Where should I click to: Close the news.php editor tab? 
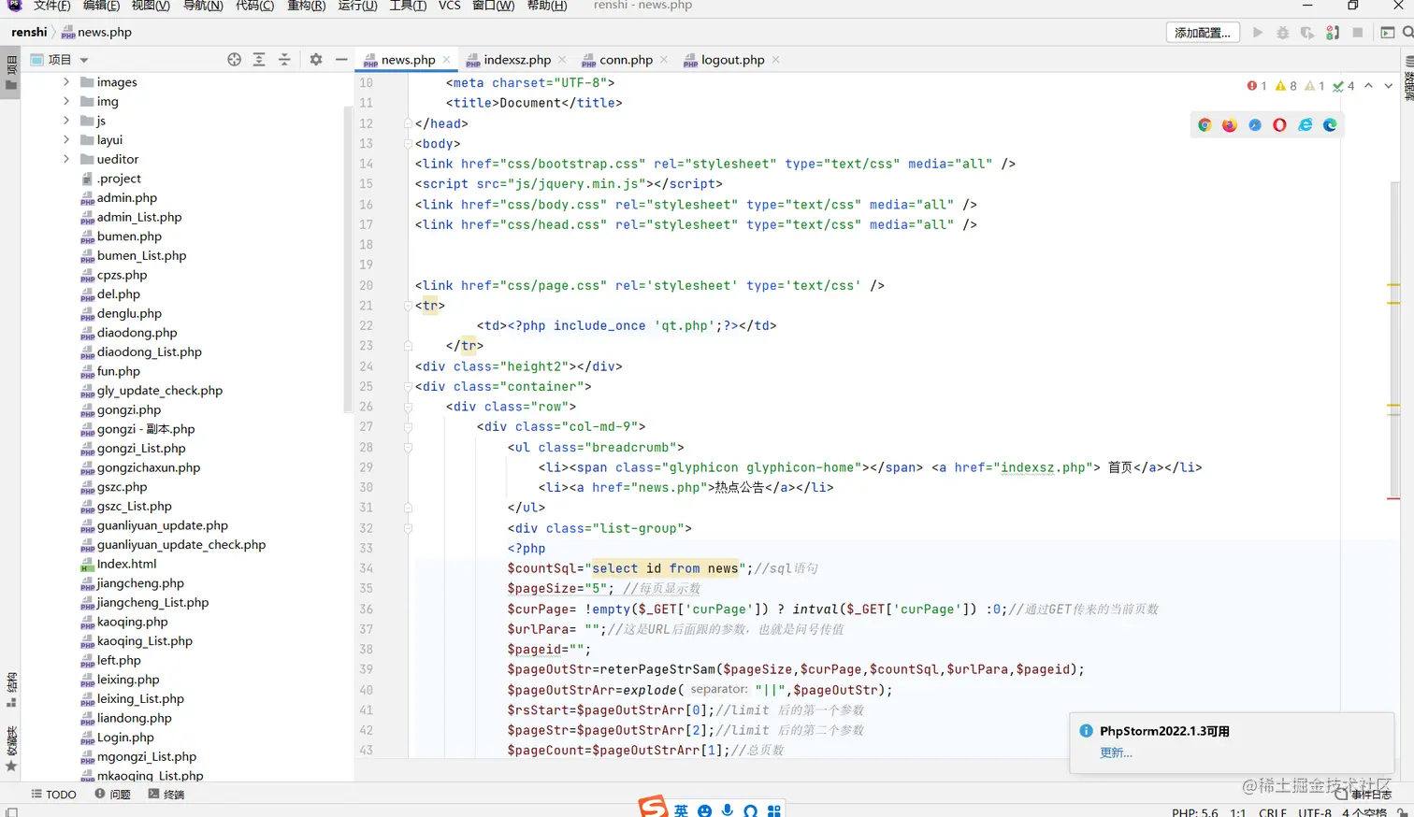click(446, 60)
